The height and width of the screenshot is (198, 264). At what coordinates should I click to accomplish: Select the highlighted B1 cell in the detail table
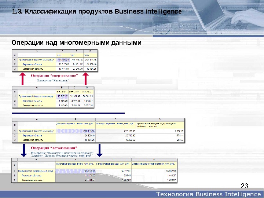[76, 171]
